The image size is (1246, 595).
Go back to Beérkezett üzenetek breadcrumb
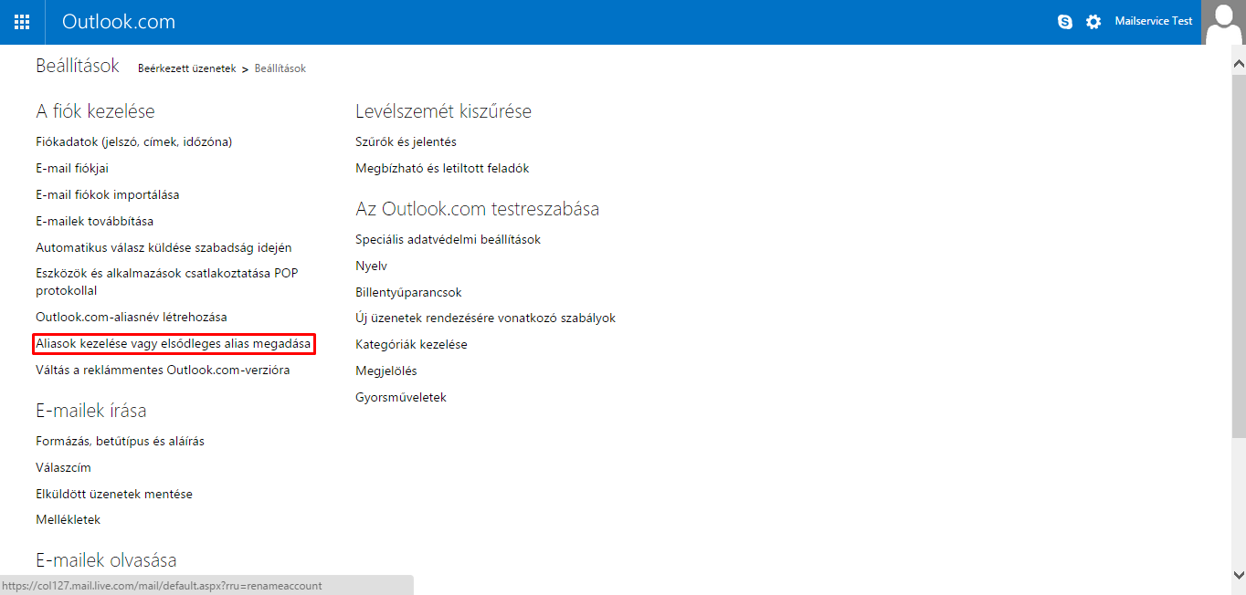[x=187, y=68]
